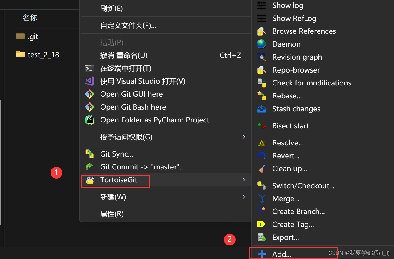Screen dimensions: 394x259
Task: Click the Stash changes text
Action: pos(296,109)
